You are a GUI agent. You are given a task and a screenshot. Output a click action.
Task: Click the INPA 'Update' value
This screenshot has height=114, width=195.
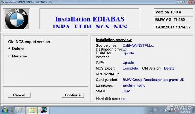[x=128, y=63]
